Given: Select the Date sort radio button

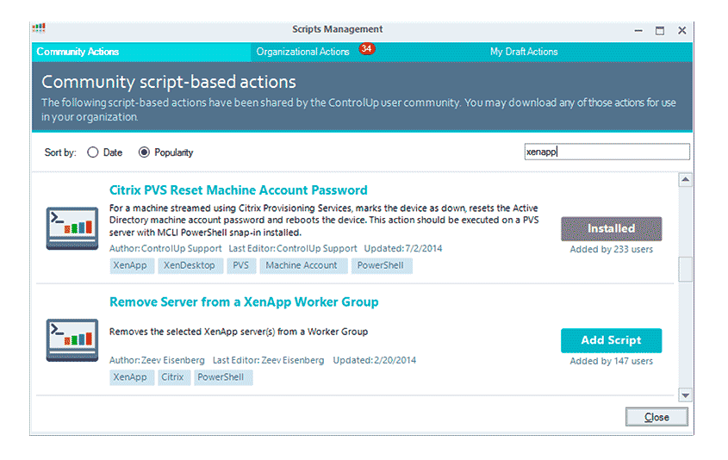Looking at the screenshot, I should [93, 152].
